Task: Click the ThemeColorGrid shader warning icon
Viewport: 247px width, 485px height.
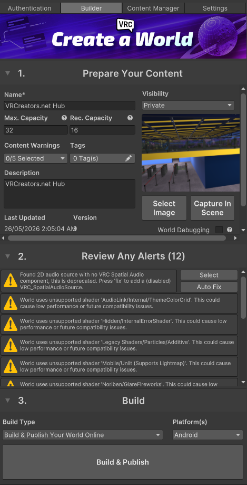Action: [11, 303]
